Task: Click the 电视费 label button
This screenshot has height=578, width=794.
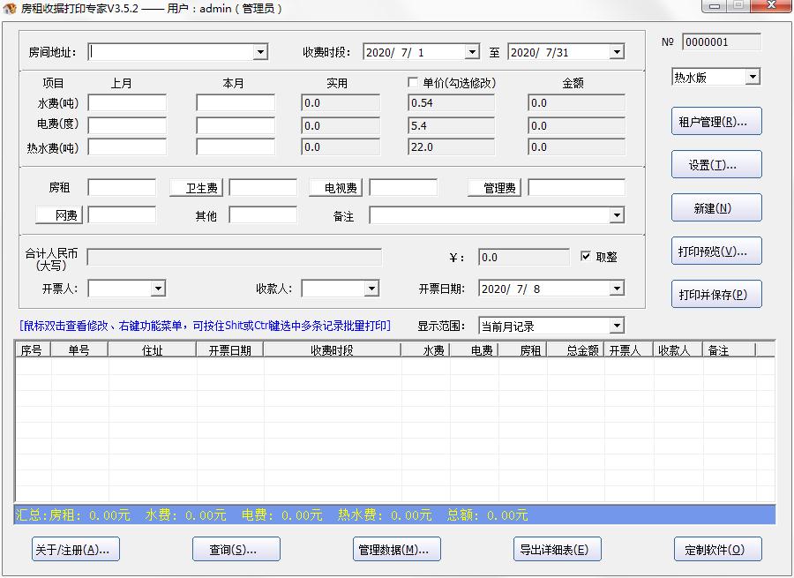Action: [x=336, y=188]
